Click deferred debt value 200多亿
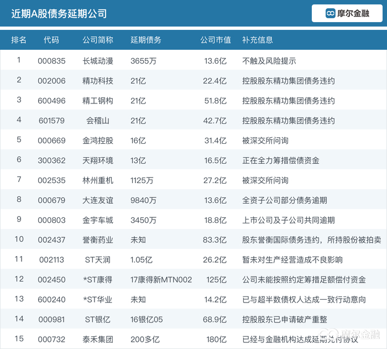This screenshot has height=349, width=387. [145, 340]
